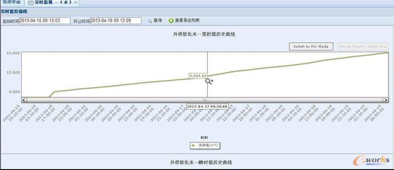Click the green download arrow icon
Screen dimensions: 394x170
coord(171,21)
